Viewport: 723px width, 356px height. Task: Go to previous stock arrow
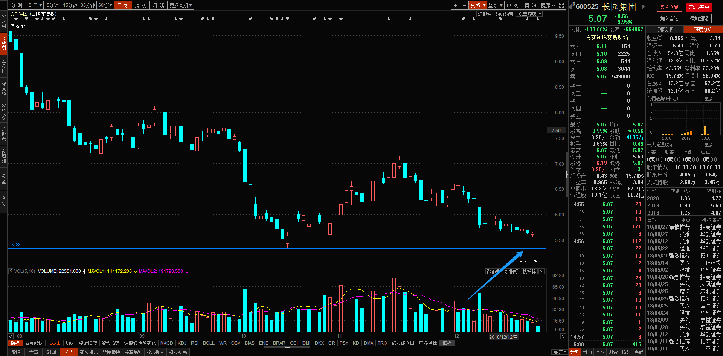pos(570,6)
